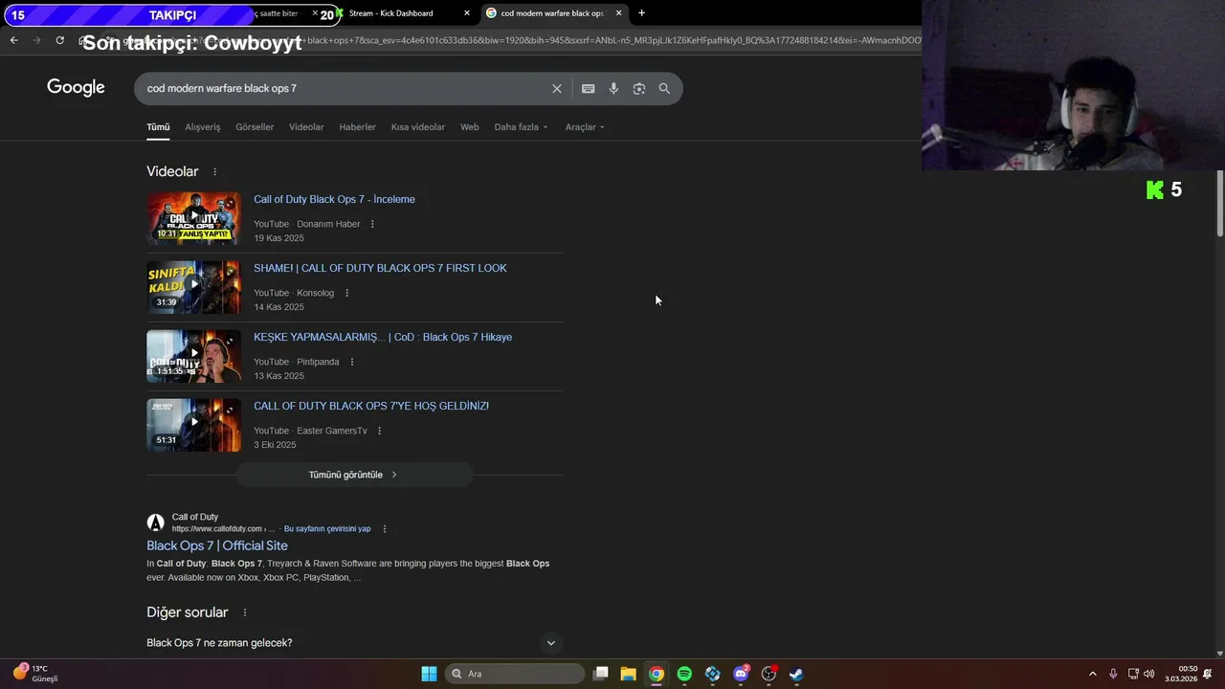
Task: Open the on-screen keyboard input tool
Action: 588,88
